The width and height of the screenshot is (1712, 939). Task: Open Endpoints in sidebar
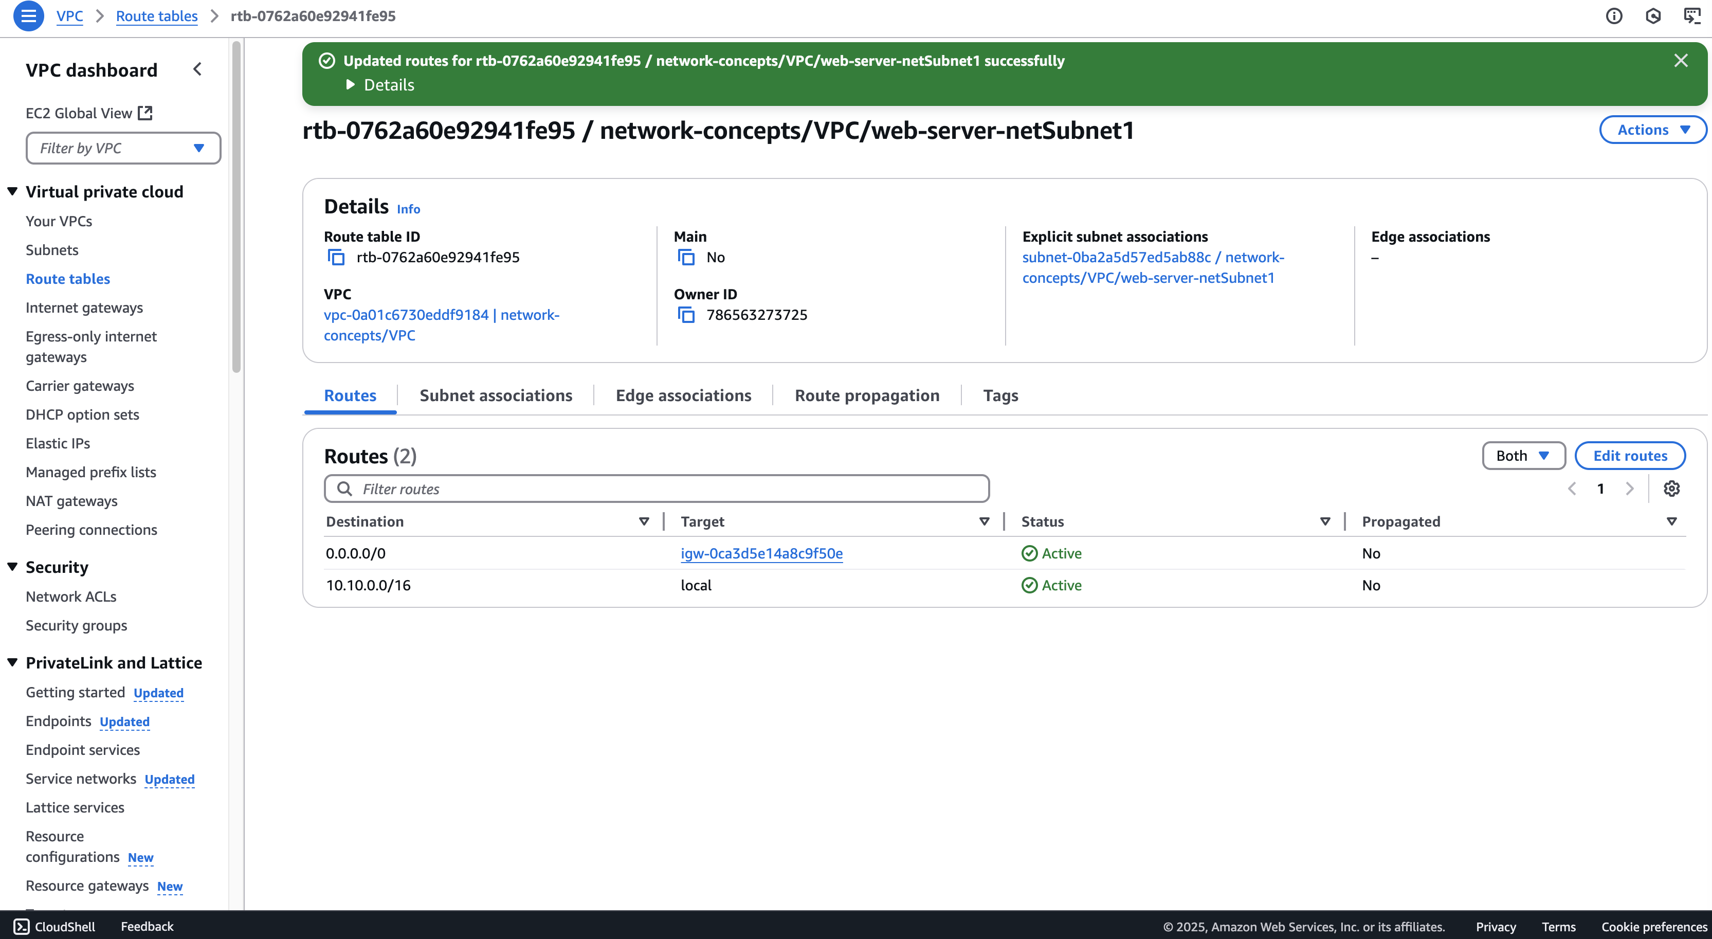[59, 721]
